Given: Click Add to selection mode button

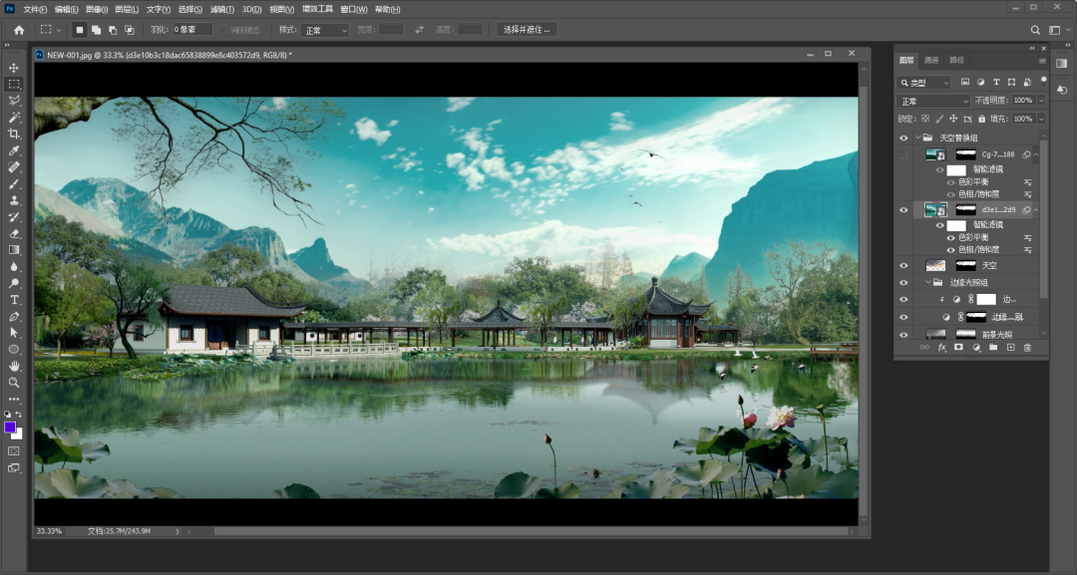Looking at the screenshot, I should (x=96, y=30).
